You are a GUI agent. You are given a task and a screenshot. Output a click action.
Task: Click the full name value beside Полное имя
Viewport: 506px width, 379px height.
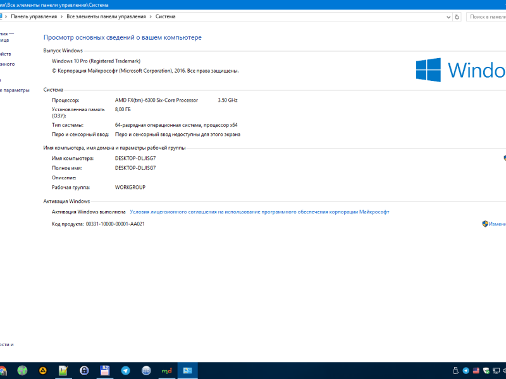(135, 168)
